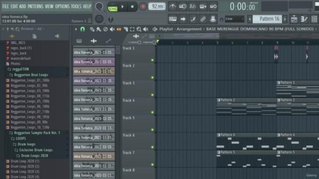Select the Draw pencil tool
The height and width of the screenshot is (179, 319).
tap(92, 29)
